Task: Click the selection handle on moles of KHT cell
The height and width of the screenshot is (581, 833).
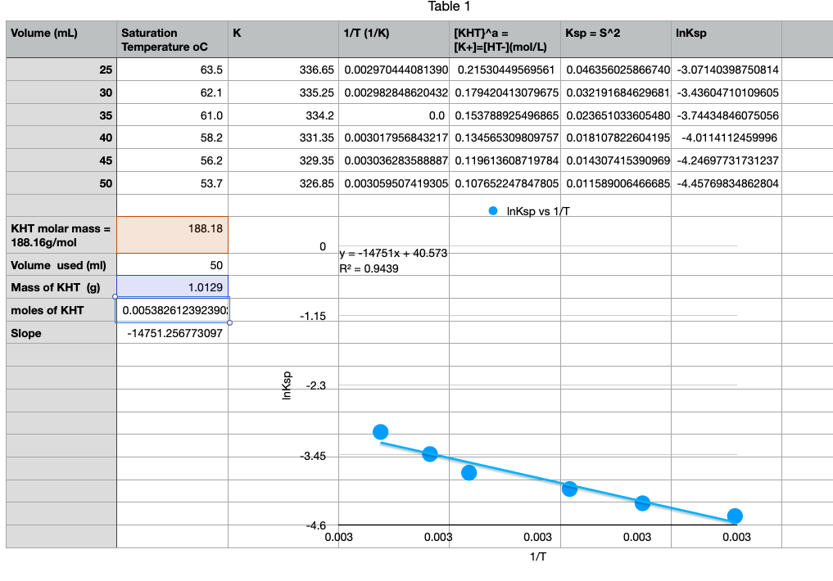Action: click(229, 322)
